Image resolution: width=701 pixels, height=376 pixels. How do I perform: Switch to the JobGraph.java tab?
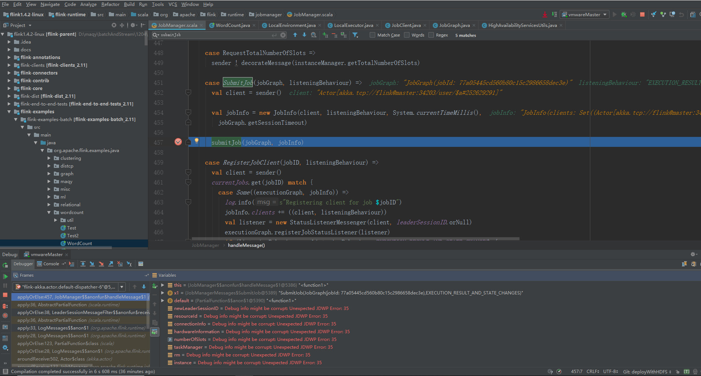(454, 25)
